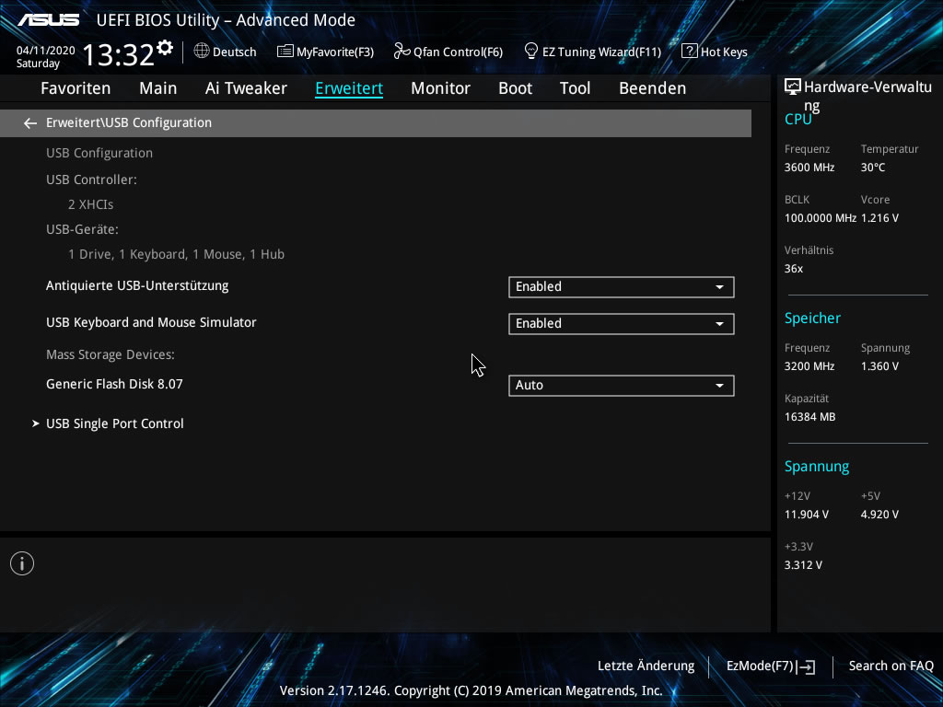
Task: Click Kapazität value 16384 MB
Action: point(810,417)
